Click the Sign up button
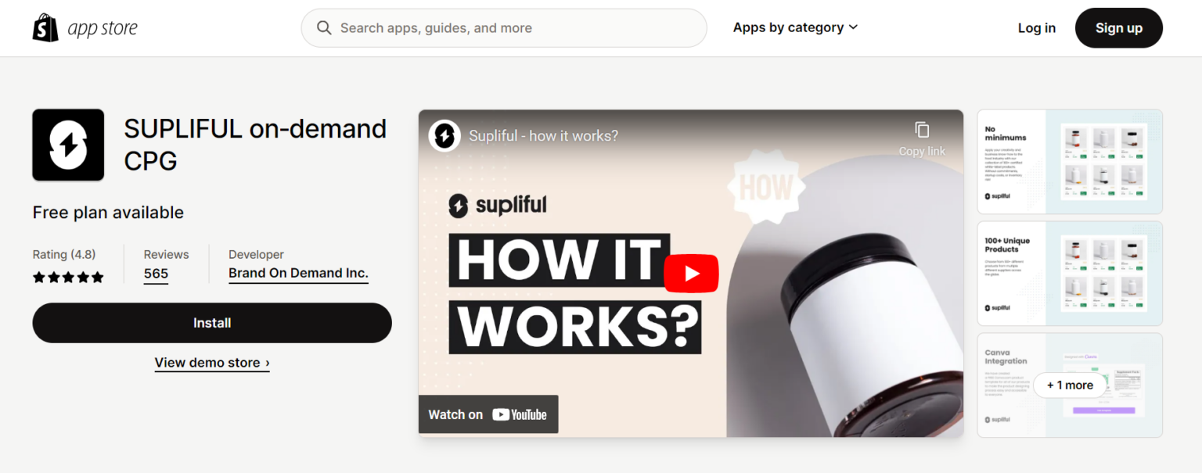1202x473 pixels. pos(1118,28)
